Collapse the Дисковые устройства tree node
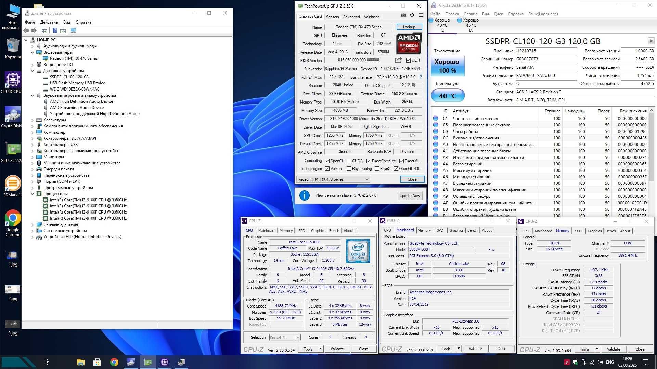657x369 pixels. (x=33, y=71)
